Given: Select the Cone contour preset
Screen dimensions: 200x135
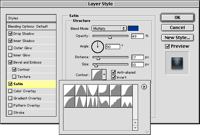Looking at the screenshot, I should 81,90.
